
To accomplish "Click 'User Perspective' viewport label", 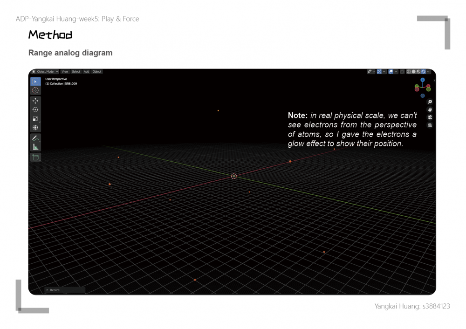I will [56, 79].
